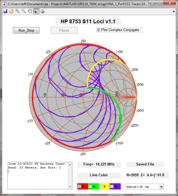Open the Interval = 20 ms dropdown
Image resolution: width=178 pixels, height=196 pixels.
[161, 187]
